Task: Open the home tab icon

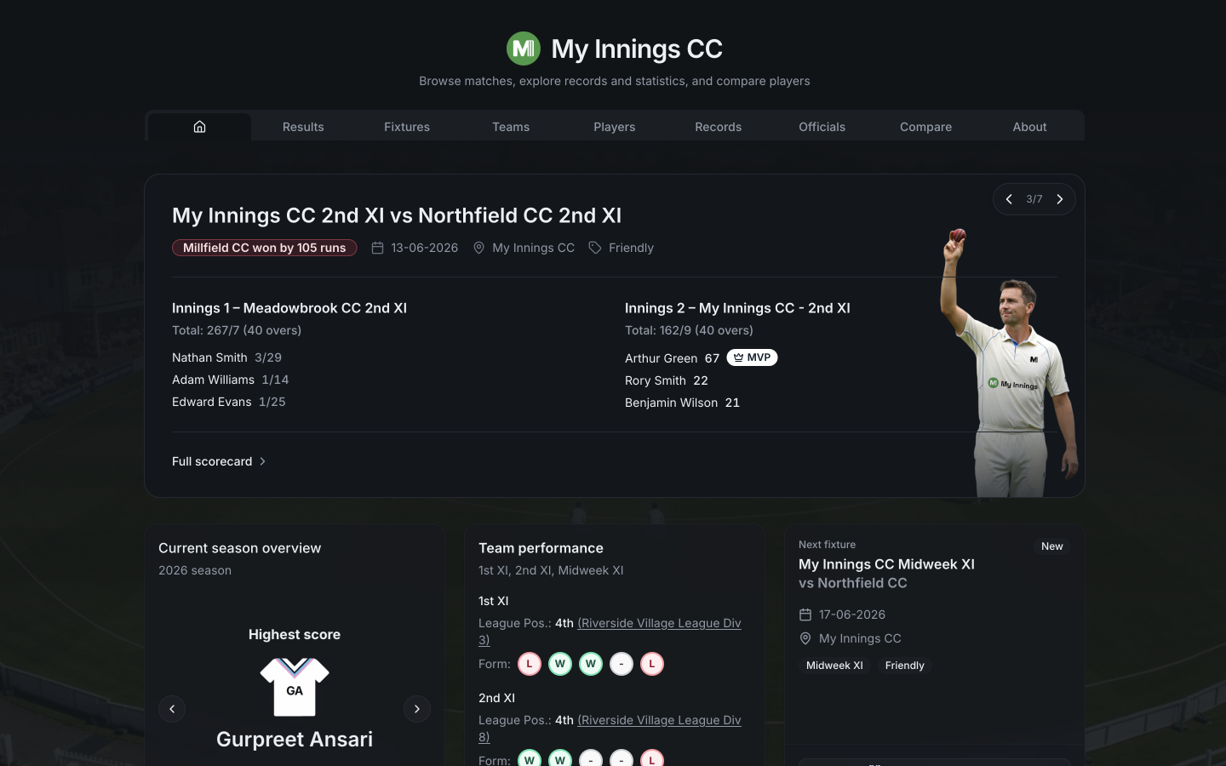Action: click(x=199, y=127)
